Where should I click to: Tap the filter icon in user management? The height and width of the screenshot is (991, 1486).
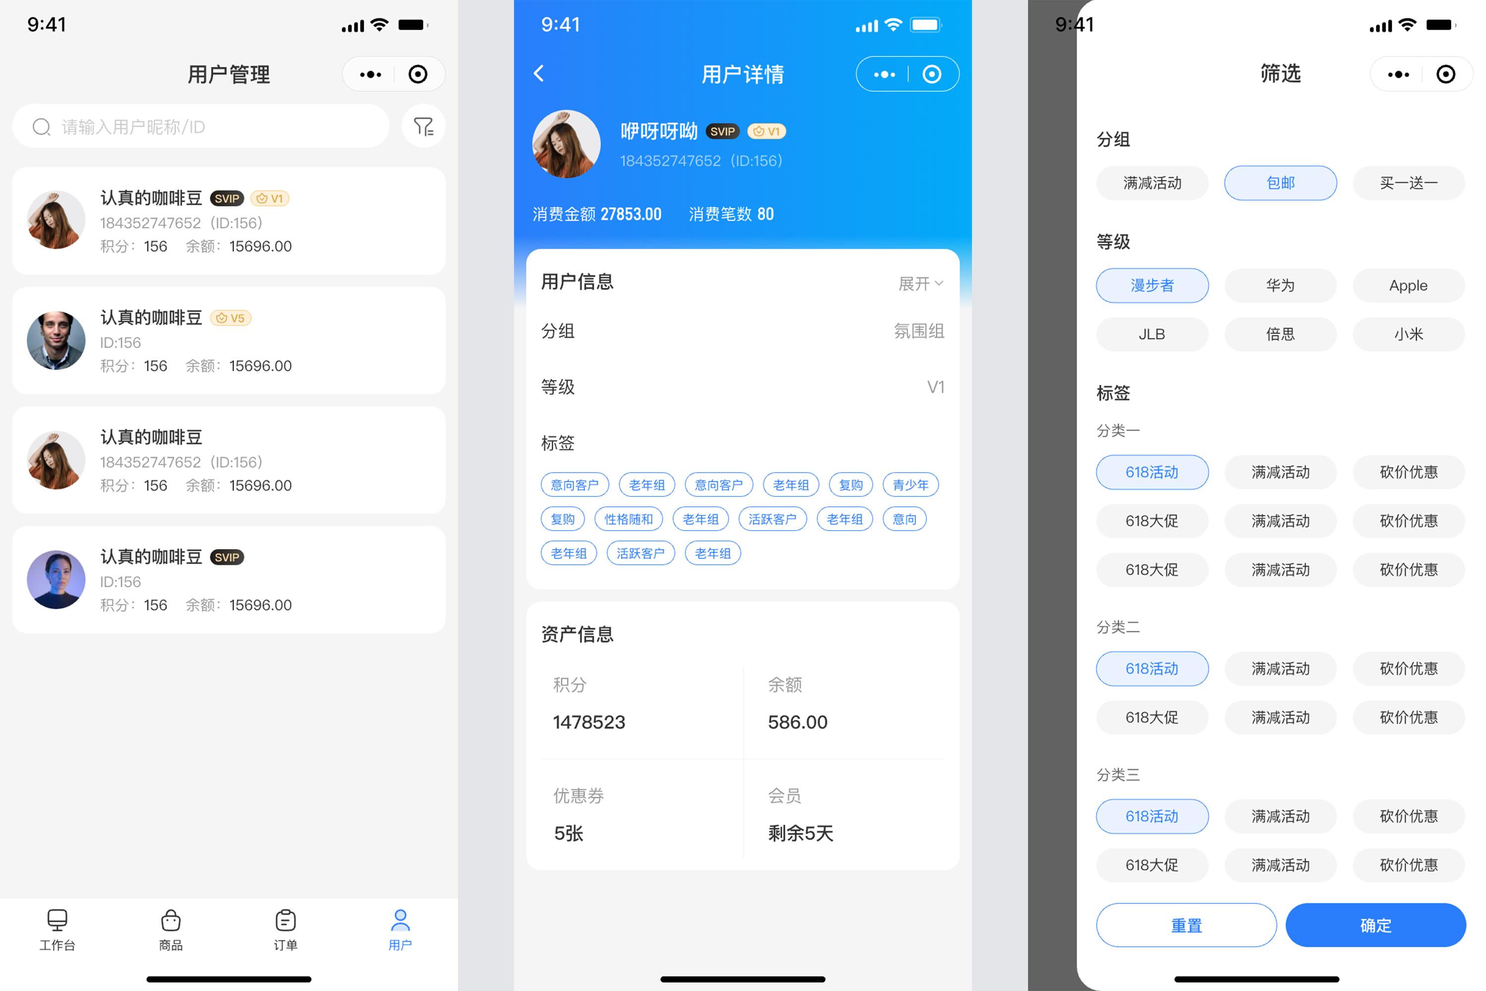tap(425, 126)
